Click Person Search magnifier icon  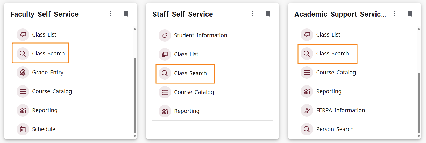pos(307,129)
